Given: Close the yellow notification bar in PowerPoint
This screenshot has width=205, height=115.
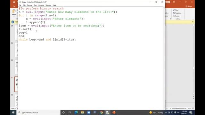Looking at the screenshot, I should click(x=193, y=22).
